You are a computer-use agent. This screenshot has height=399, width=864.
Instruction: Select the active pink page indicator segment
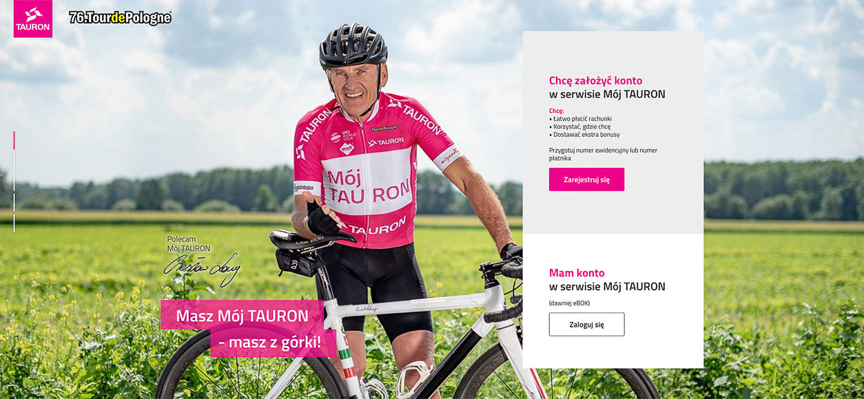(x=14, y=140)
